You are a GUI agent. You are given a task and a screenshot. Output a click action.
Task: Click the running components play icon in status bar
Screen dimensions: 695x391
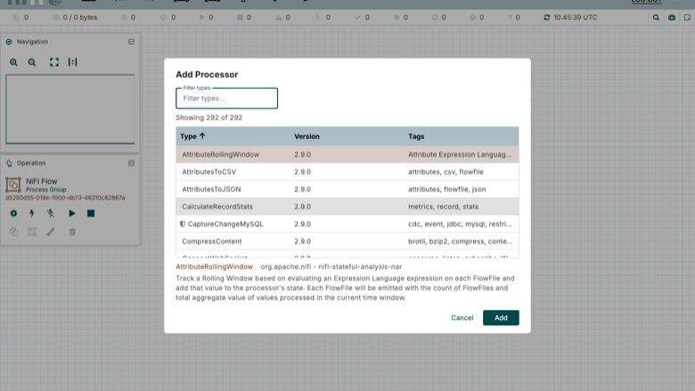(202, 17)
